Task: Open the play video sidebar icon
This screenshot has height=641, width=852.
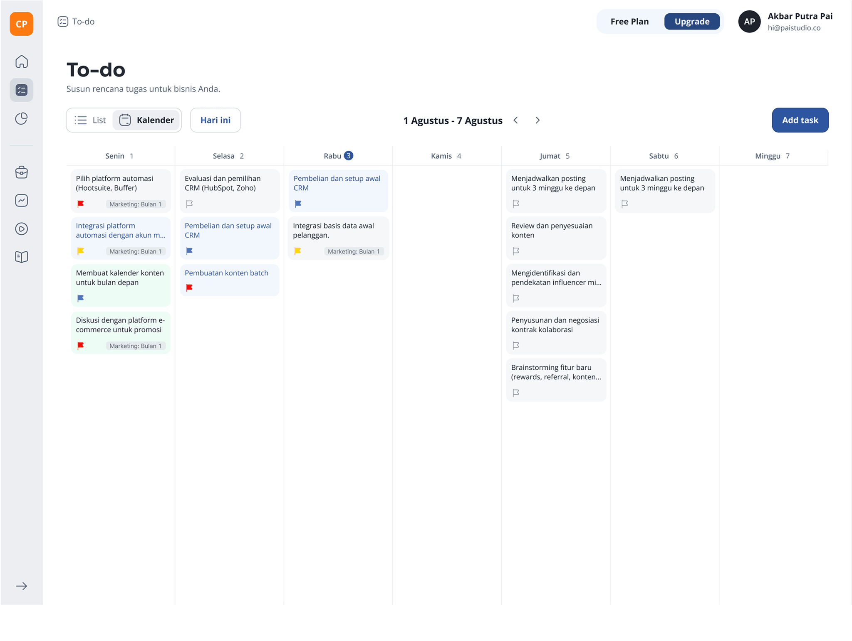Action: [22, 229]
